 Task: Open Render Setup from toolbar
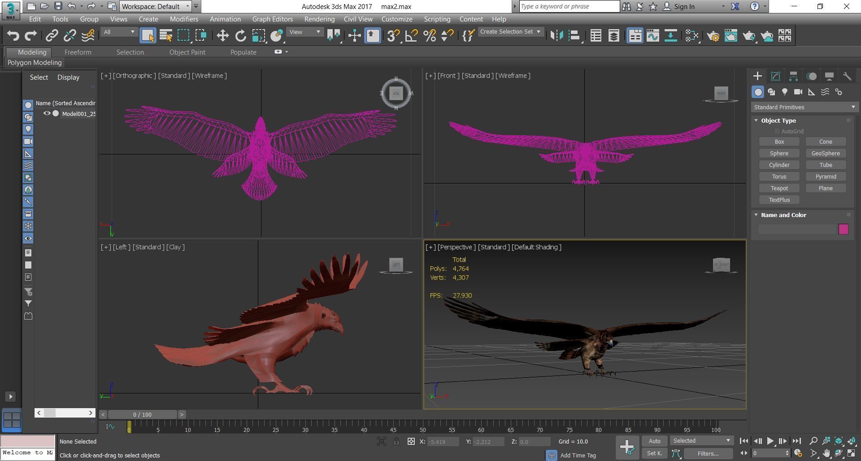point(713,35)
